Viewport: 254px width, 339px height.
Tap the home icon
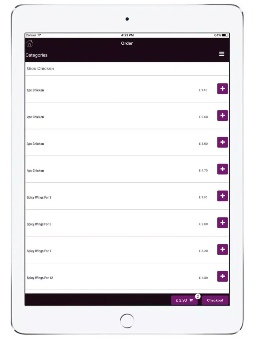(29, 43)
